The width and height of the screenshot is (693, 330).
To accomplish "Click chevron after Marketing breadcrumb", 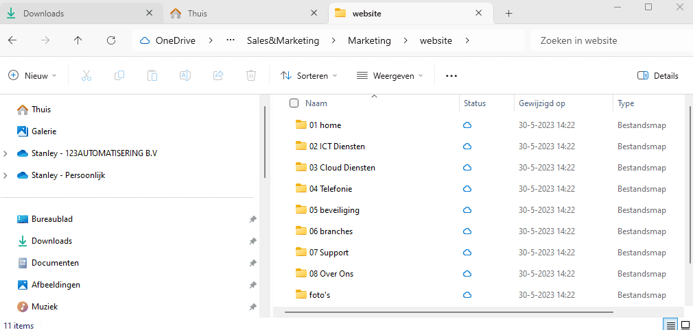I will tap(406, 40).
